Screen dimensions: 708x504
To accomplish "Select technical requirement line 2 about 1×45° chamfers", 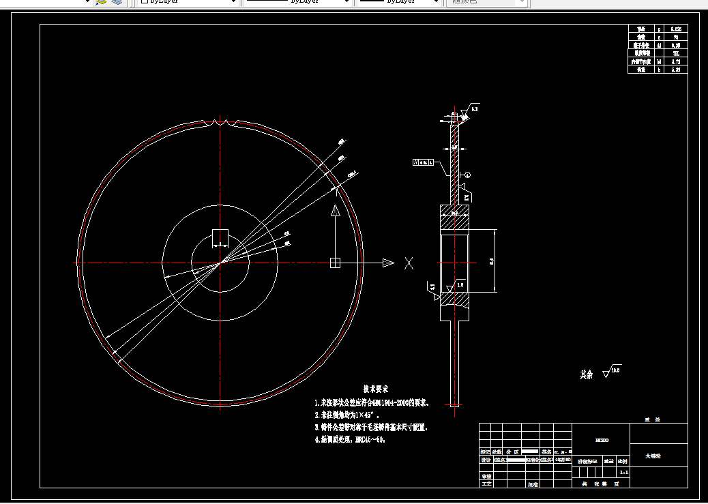I will point(346,415).
